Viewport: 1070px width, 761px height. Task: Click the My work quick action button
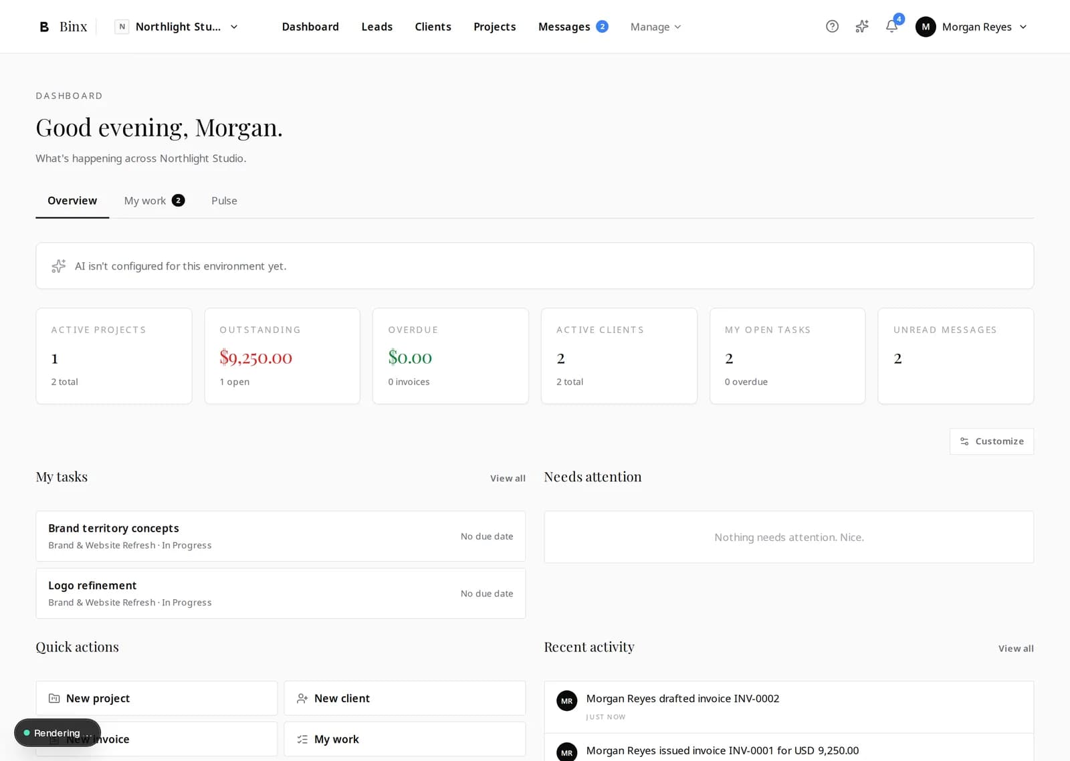[x=405, y=739]
